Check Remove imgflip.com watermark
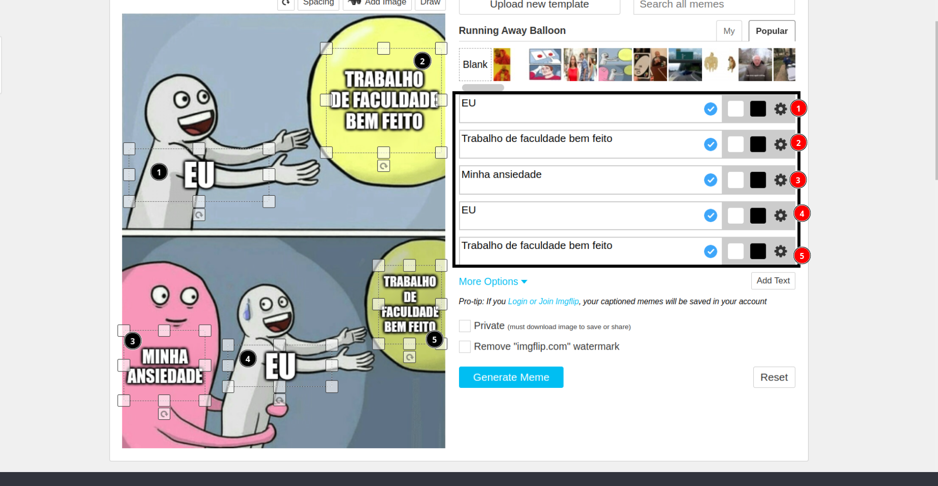Screen dimensions: 938x486 click(464, 347)
